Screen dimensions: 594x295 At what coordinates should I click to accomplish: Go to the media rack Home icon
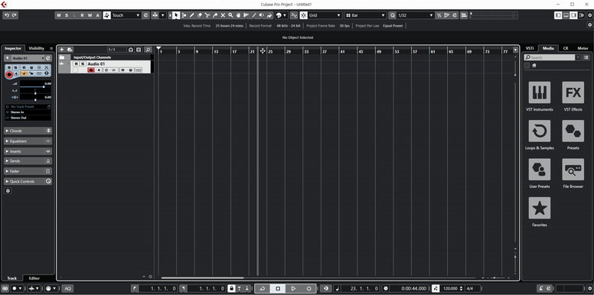coord(534,66)
